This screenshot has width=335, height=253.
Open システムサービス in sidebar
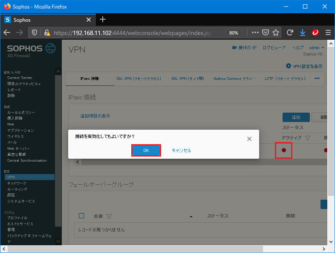[x=21, y=201]
